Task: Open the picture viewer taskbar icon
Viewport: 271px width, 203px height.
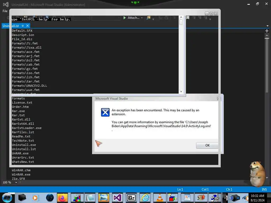Action: tap(103, 198)
